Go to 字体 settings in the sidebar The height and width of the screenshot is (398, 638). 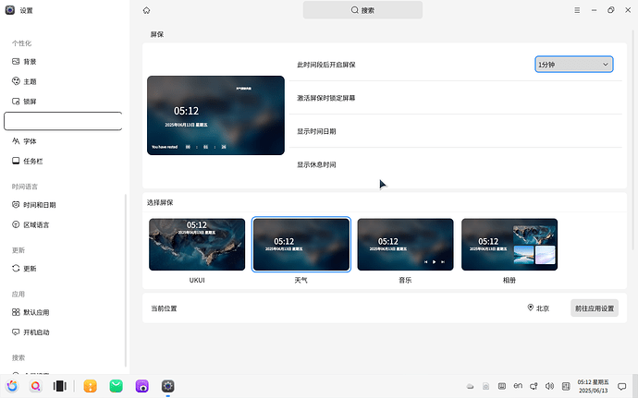(30, 141)
